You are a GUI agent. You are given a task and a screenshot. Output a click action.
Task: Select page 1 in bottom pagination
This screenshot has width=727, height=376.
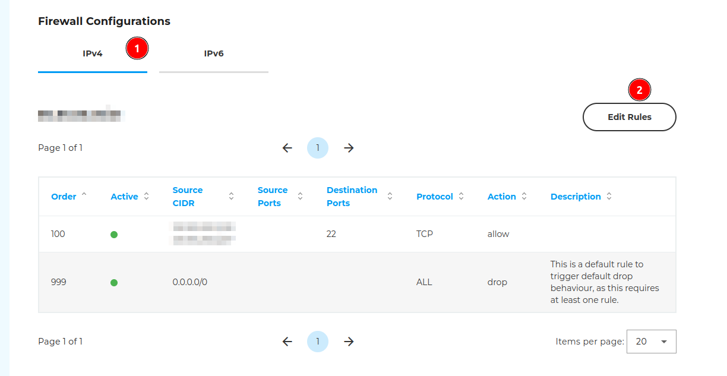pyautogui.click(x=318, y=342)
